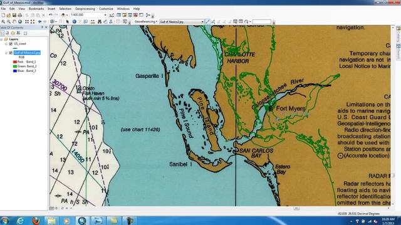401x225 pixels.
Task: Click the Add Data button
Action: 63,15
